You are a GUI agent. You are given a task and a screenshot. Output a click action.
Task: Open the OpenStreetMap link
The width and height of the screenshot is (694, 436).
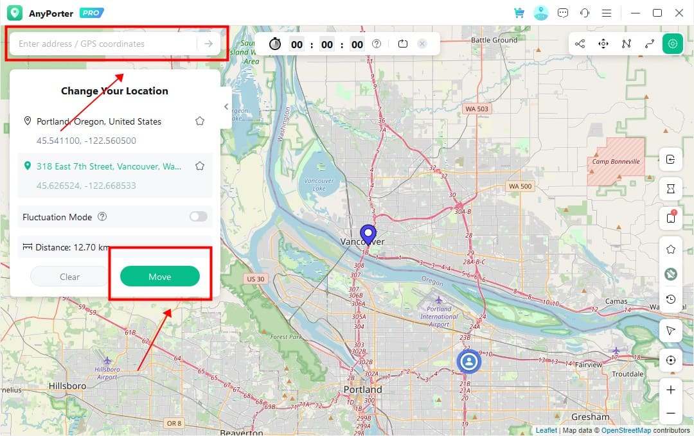click(626, 430)
